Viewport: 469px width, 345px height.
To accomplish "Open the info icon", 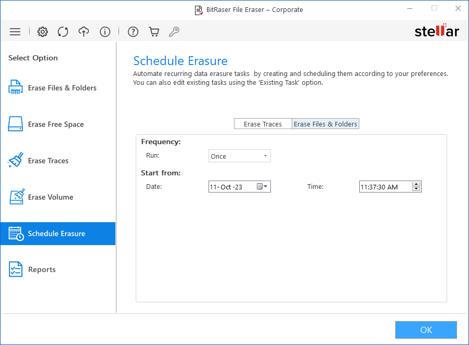I will coord(105,32).
